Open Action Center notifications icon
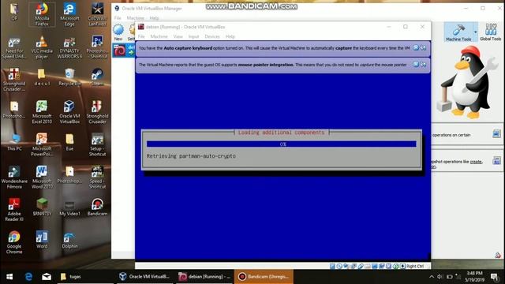The image size is (505, 284). point(495,277)
